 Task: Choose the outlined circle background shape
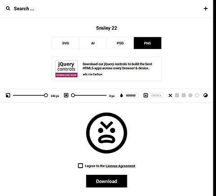[x=197, y=95]
